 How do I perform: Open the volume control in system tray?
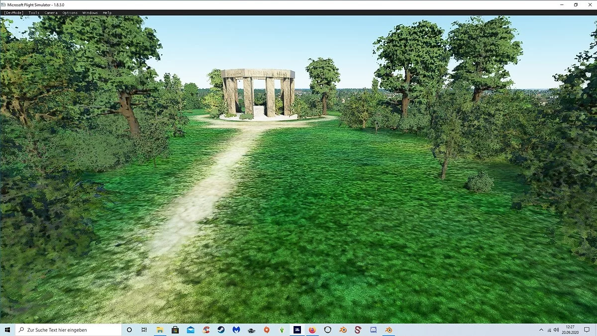click(x=557, y=330)
